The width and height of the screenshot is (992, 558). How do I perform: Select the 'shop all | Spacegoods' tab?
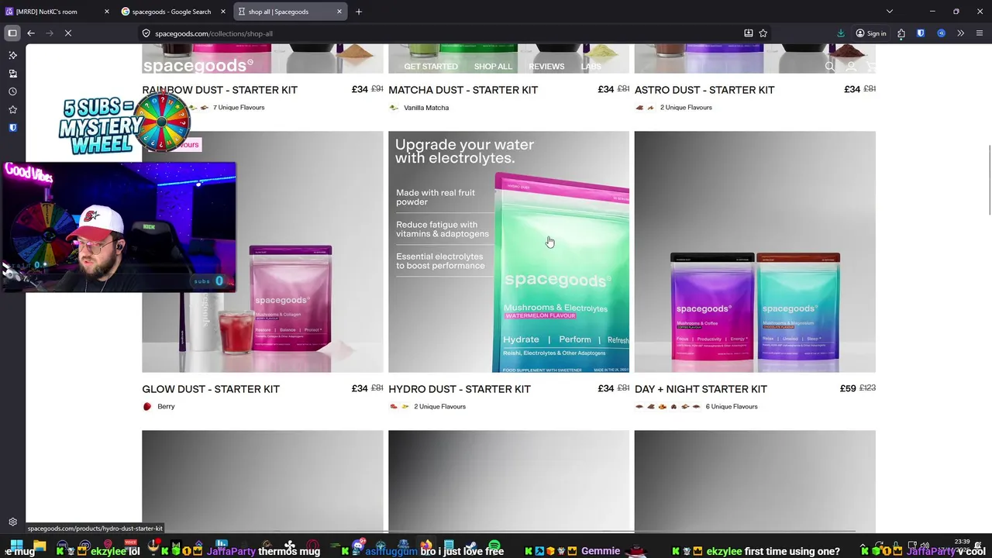pyautogui.click(x=291, y=12)
